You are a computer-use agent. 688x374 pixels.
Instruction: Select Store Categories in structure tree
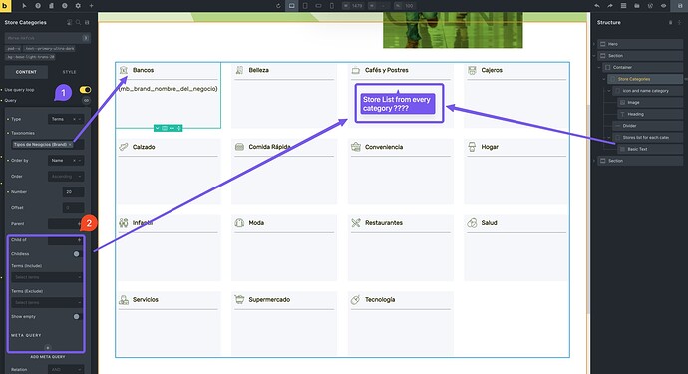[x=645, y=79]
